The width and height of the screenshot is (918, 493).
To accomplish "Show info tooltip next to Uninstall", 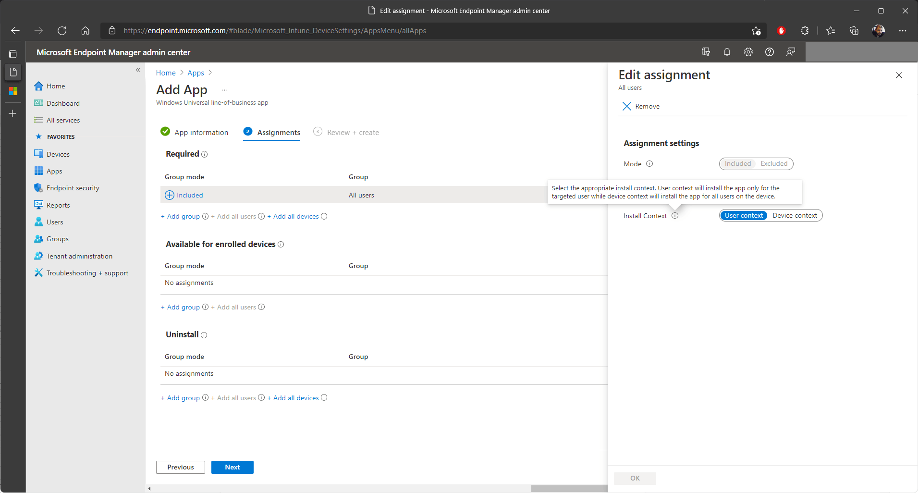I will 204,335.
